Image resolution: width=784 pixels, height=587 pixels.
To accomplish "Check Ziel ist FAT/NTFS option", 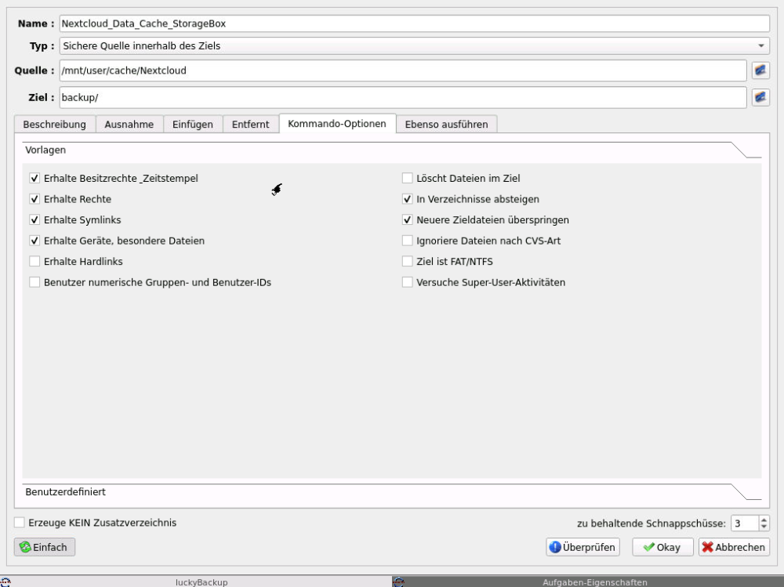I will (x=408, y=262).
